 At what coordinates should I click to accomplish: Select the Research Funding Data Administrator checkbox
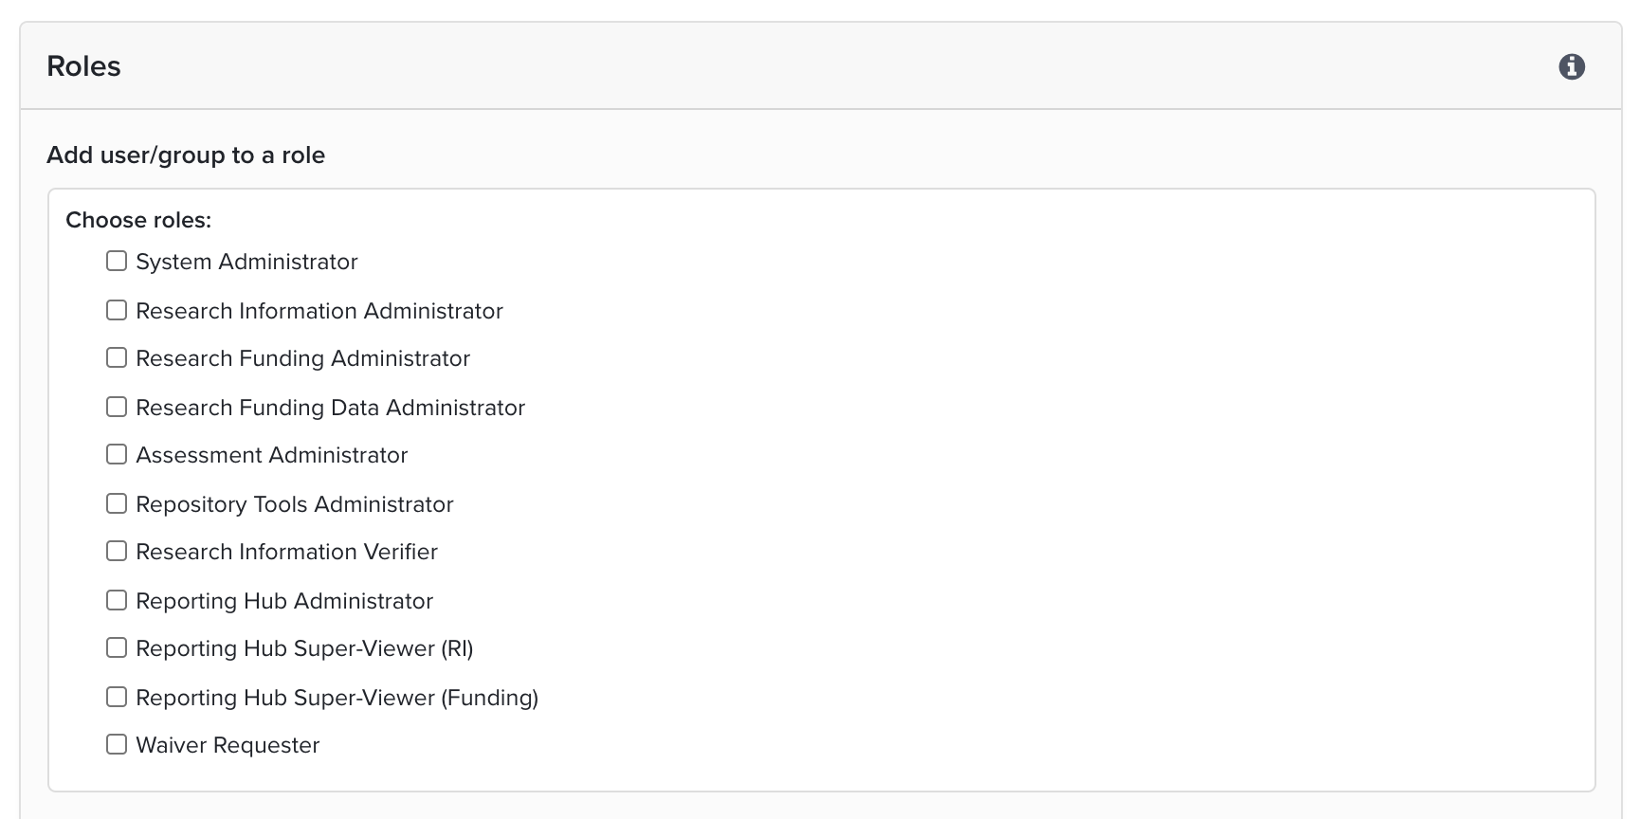117,407
